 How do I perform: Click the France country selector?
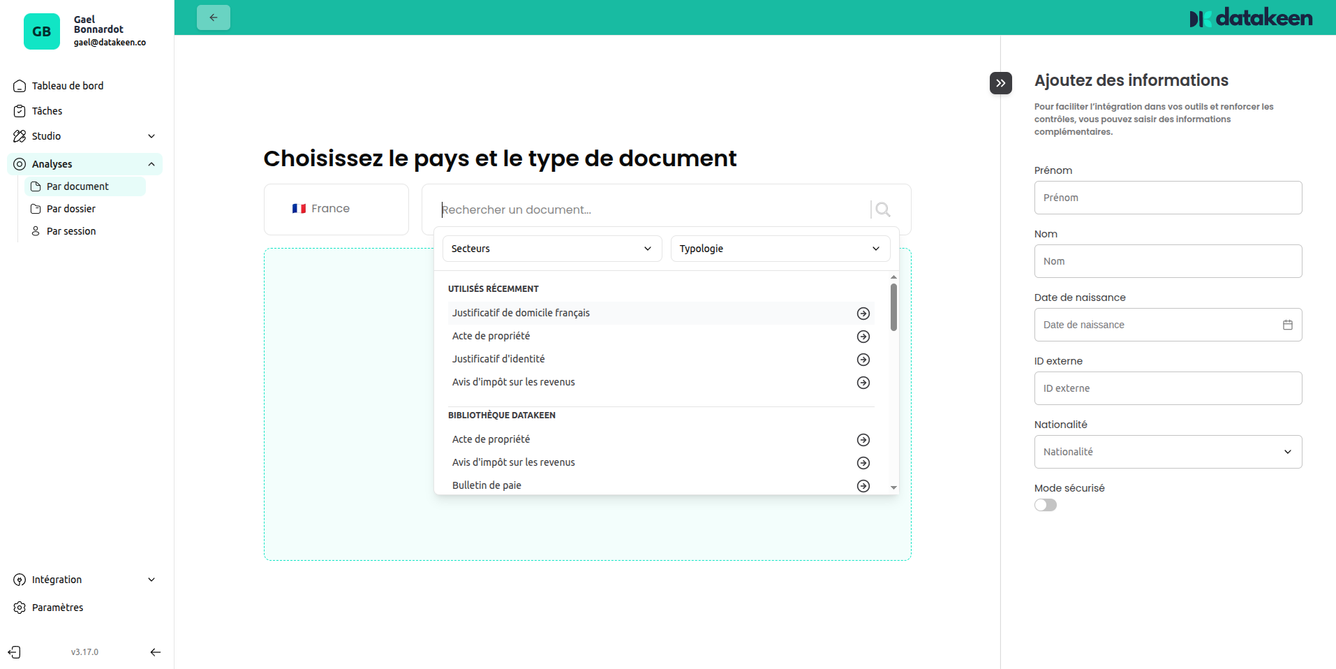click(x=336, y=209)
